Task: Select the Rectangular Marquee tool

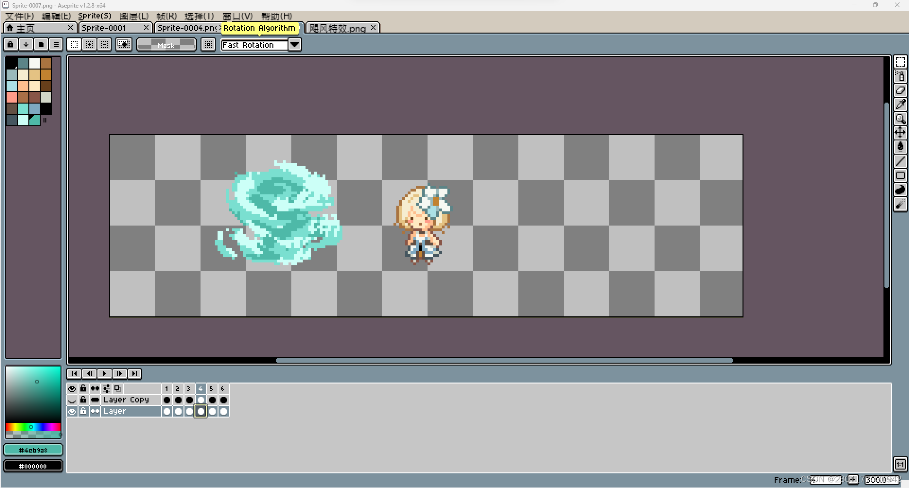Action: (900, 62)
